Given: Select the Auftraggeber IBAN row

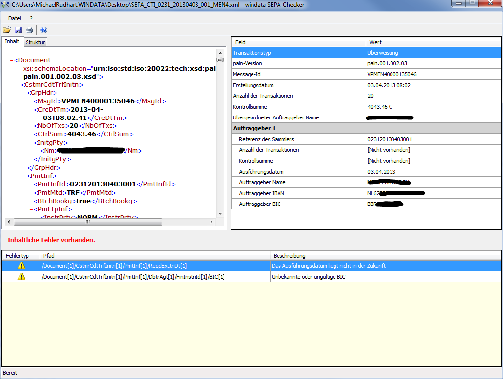Looking at the screenshot, I should [x=366, y=193].
